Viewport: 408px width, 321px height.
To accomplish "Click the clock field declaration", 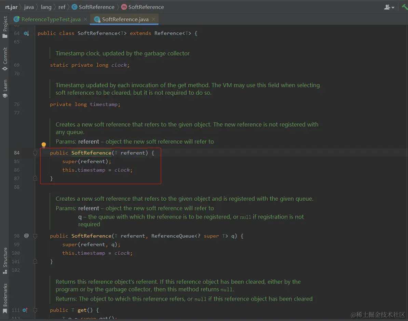I will 119,65.
